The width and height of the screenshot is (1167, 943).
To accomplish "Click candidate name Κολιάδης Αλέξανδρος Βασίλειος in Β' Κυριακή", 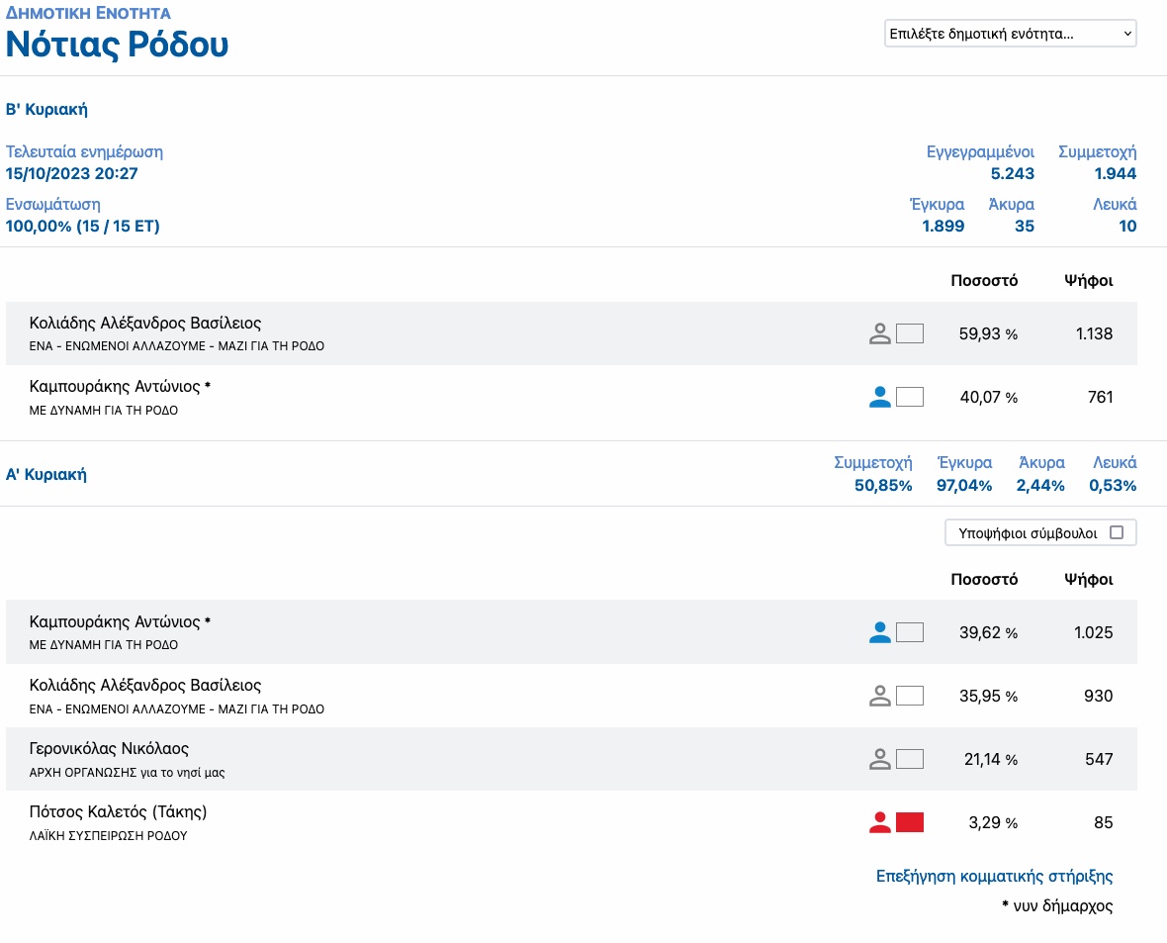I will tap(145, 324).
